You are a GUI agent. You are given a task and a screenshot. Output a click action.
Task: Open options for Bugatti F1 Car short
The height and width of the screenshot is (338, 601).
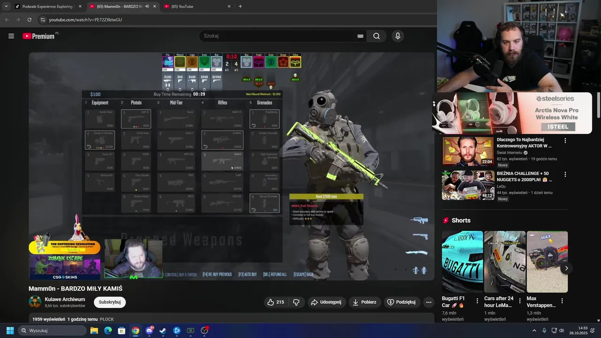(478, 300)
